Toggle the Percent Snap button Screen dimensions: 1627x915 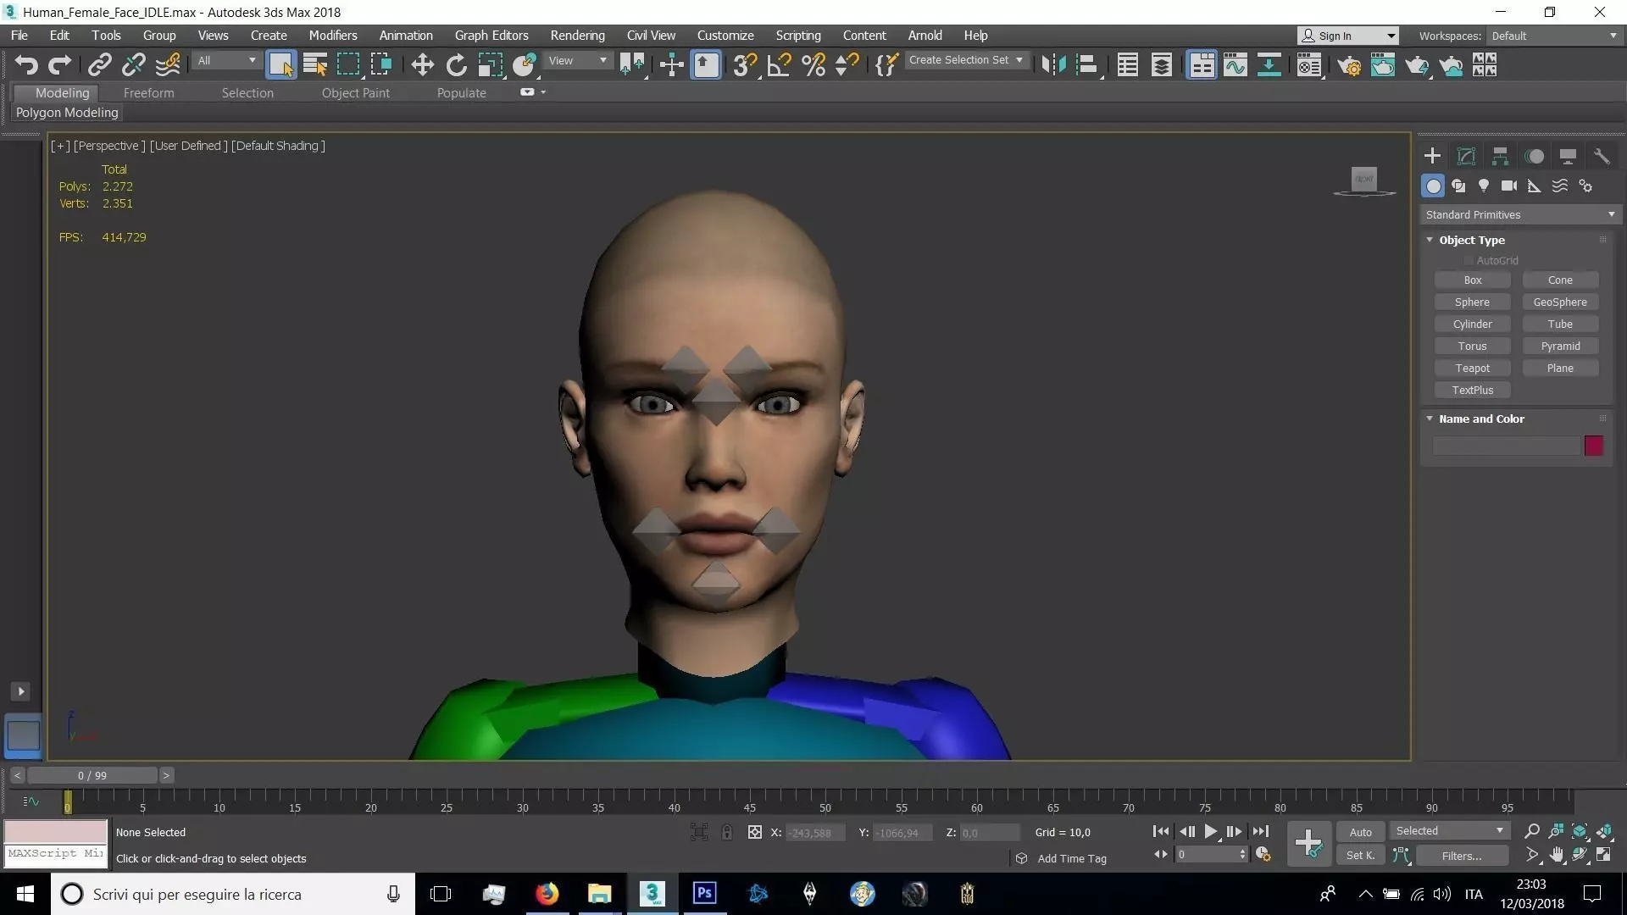pyautogui.click(x=813, y=65)
